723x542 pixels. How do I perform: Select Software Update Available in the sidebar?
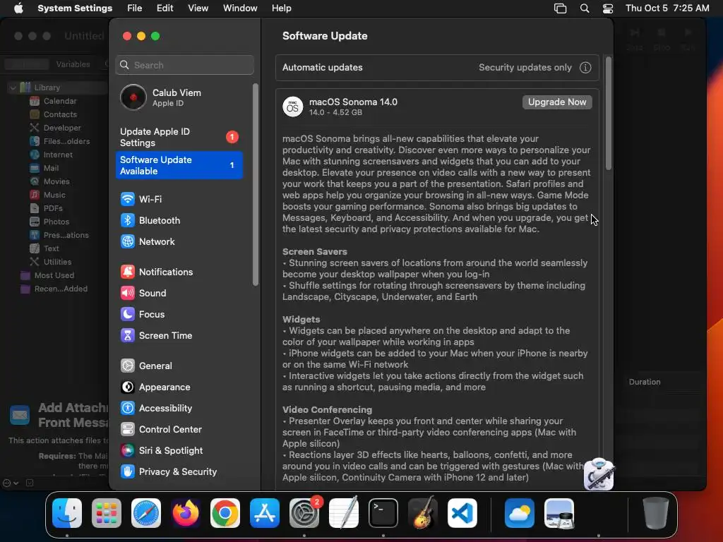179,165
